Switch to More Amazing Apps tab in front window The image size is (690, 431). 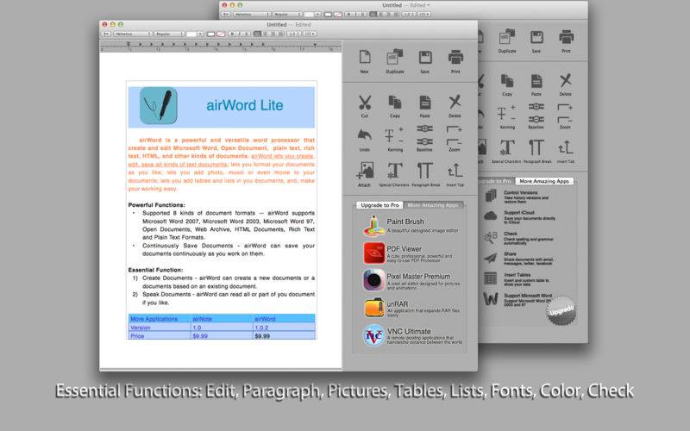pyautogui.click(x=433, y=205)
